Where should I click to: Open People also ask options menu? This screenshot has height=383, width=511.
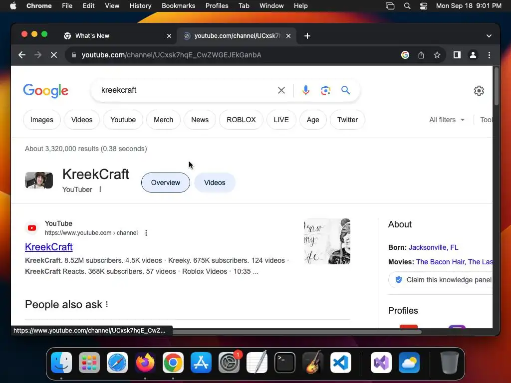[x=107, y=305]
